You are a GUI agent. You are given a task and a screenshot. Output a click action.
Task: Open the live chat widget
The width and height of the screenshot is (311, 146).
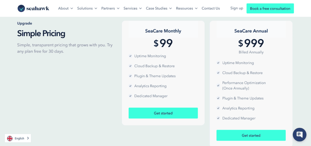[299, 134]
